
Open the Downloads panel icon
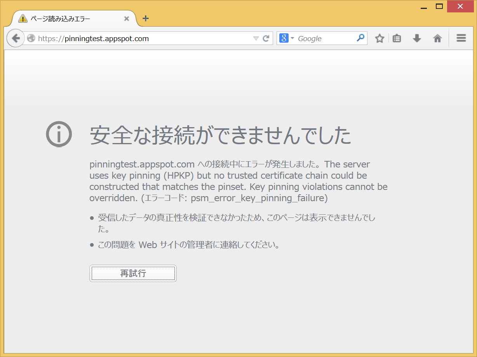416,38
